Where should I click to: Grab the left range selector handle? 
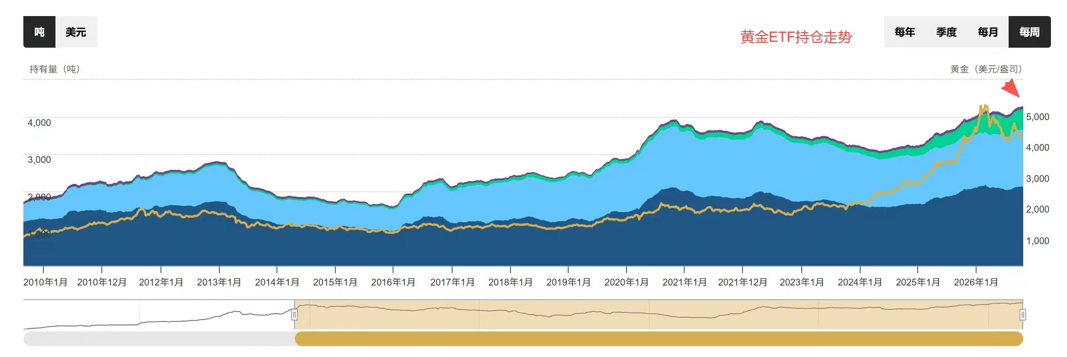[x=294, y=315]
